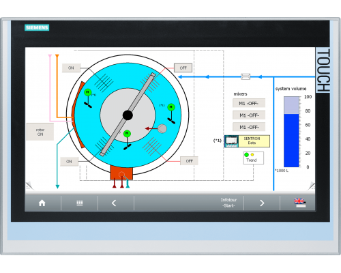The width and height of the screenshot is (341, 273).
Task: Toggle the rotor ON button
Action: pyautogui.click(x=40, y=132)
